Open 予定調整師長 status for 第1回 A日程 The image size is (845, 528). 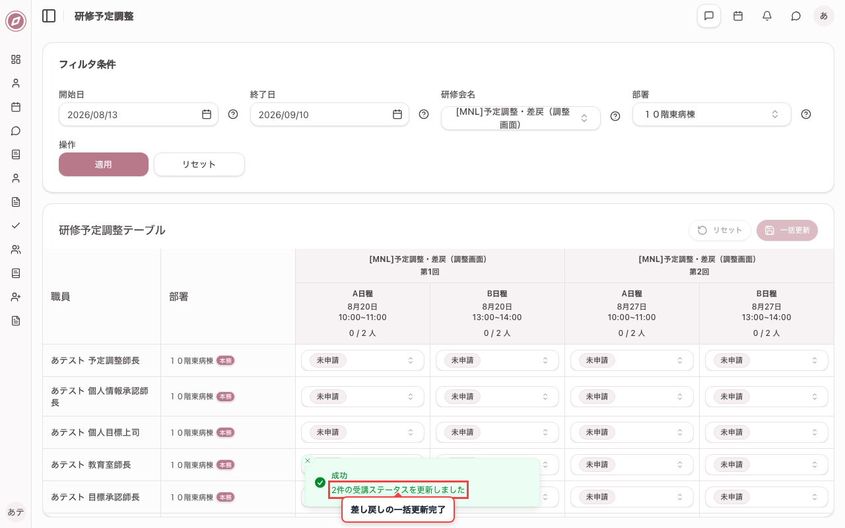[362, 360]
